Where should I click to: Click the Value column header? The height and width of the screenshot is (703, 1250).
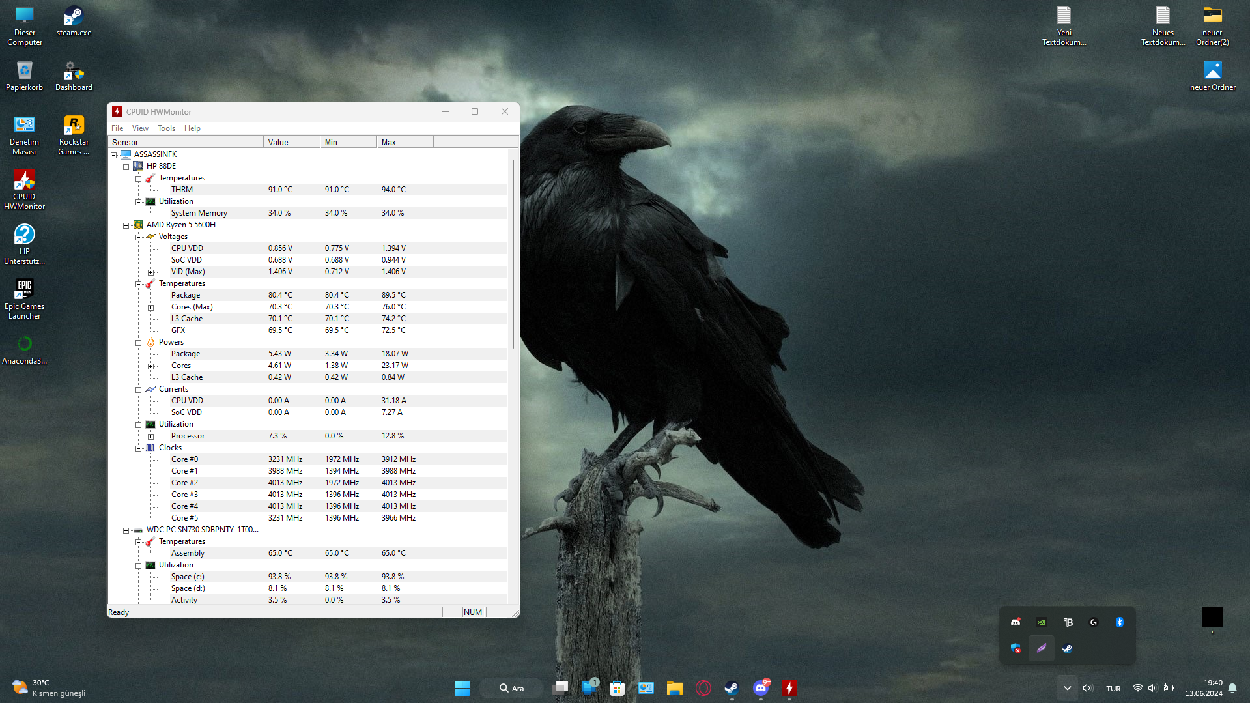[292, 142]
